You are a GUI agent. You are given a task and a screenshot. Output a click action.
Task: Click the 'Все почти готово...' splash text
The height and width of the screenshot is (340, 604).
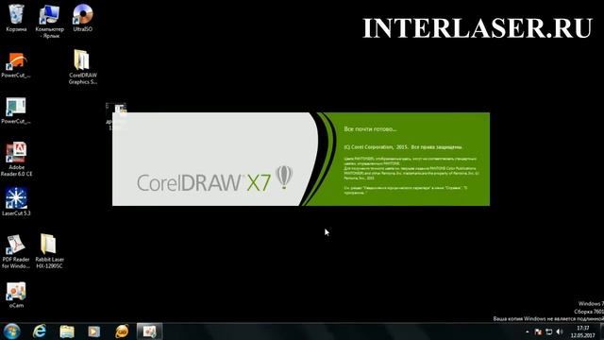tap(370, 129)
